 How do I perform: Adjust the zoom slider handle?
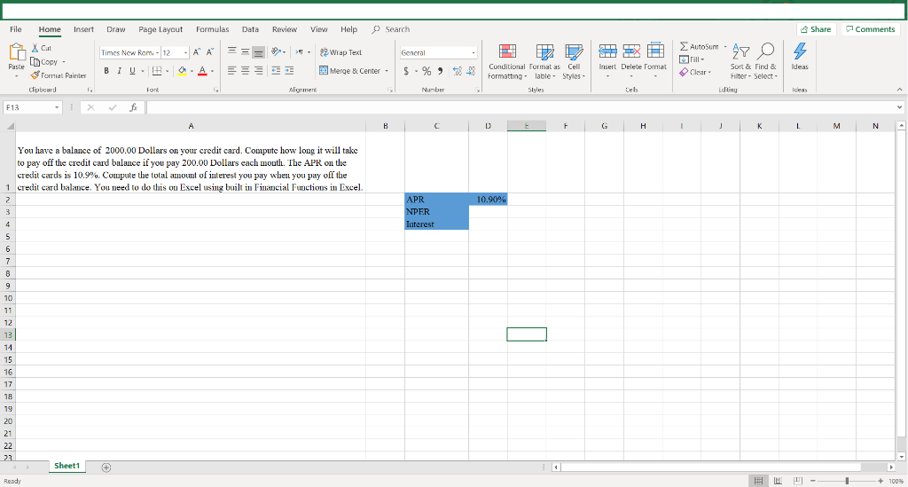click(847, 481)
